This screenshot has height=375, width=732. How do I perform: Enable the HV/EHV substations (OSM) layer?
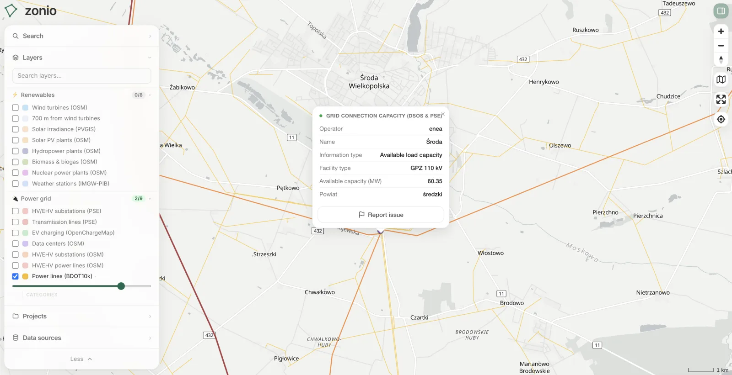click(x=16, y=254)
